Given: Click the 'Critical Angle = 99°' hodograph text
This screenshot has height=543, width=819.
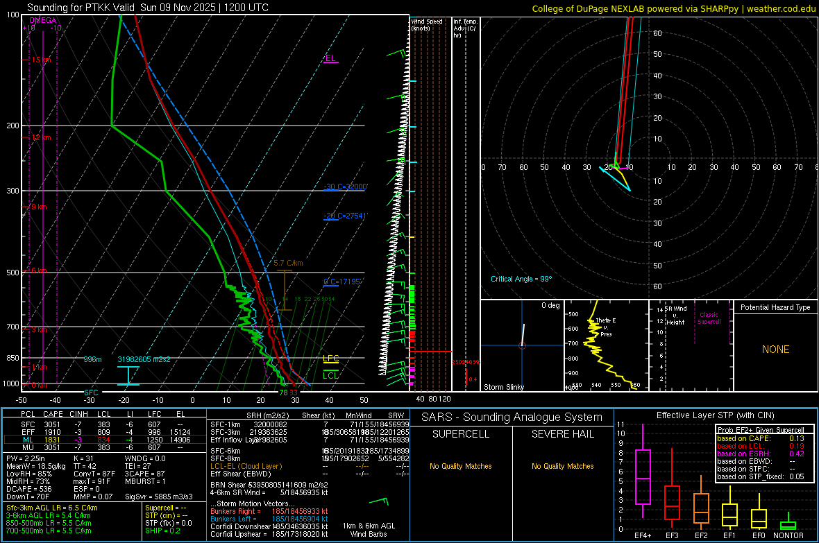Looking at the screenshot, I should pos(521,279).
